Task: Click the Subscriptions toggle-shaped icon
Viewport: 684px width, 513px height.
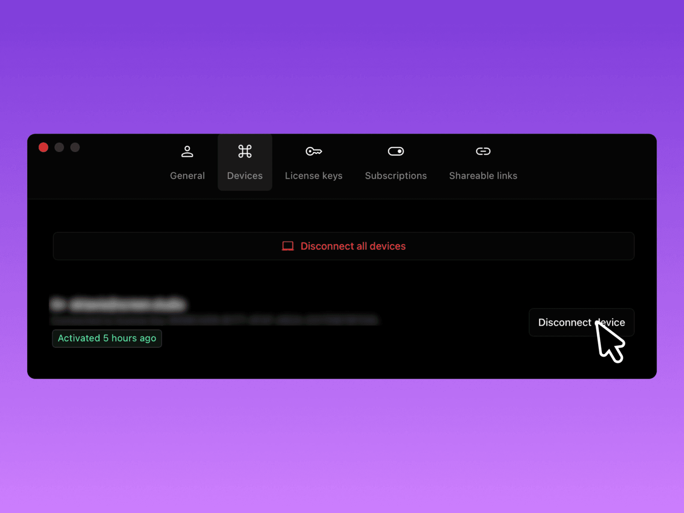Action: point(395,151)
